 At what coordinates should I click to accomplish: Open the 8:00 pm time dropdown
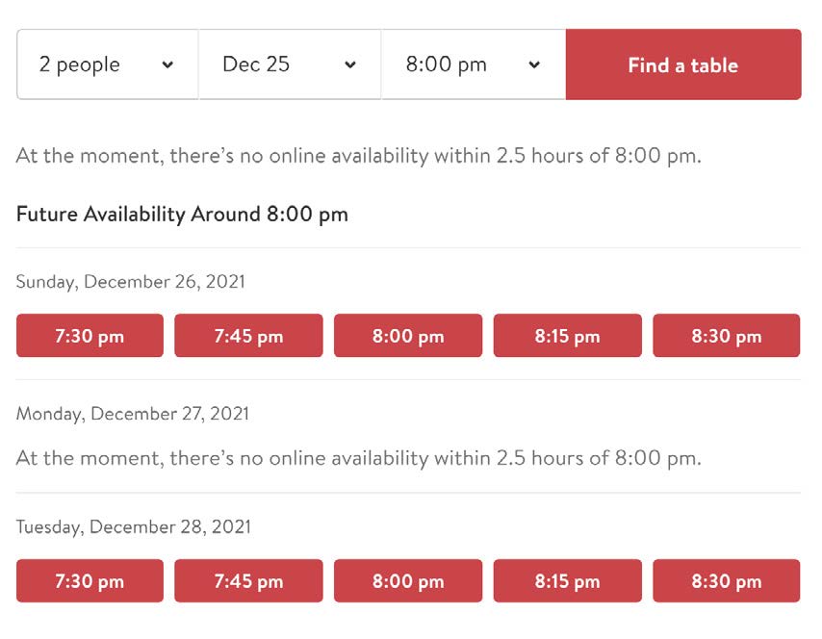[474, 64]
